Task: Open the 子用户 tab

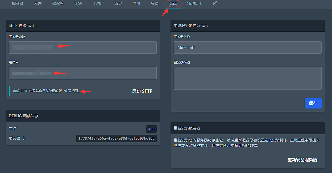Action: tap(98, 3)
